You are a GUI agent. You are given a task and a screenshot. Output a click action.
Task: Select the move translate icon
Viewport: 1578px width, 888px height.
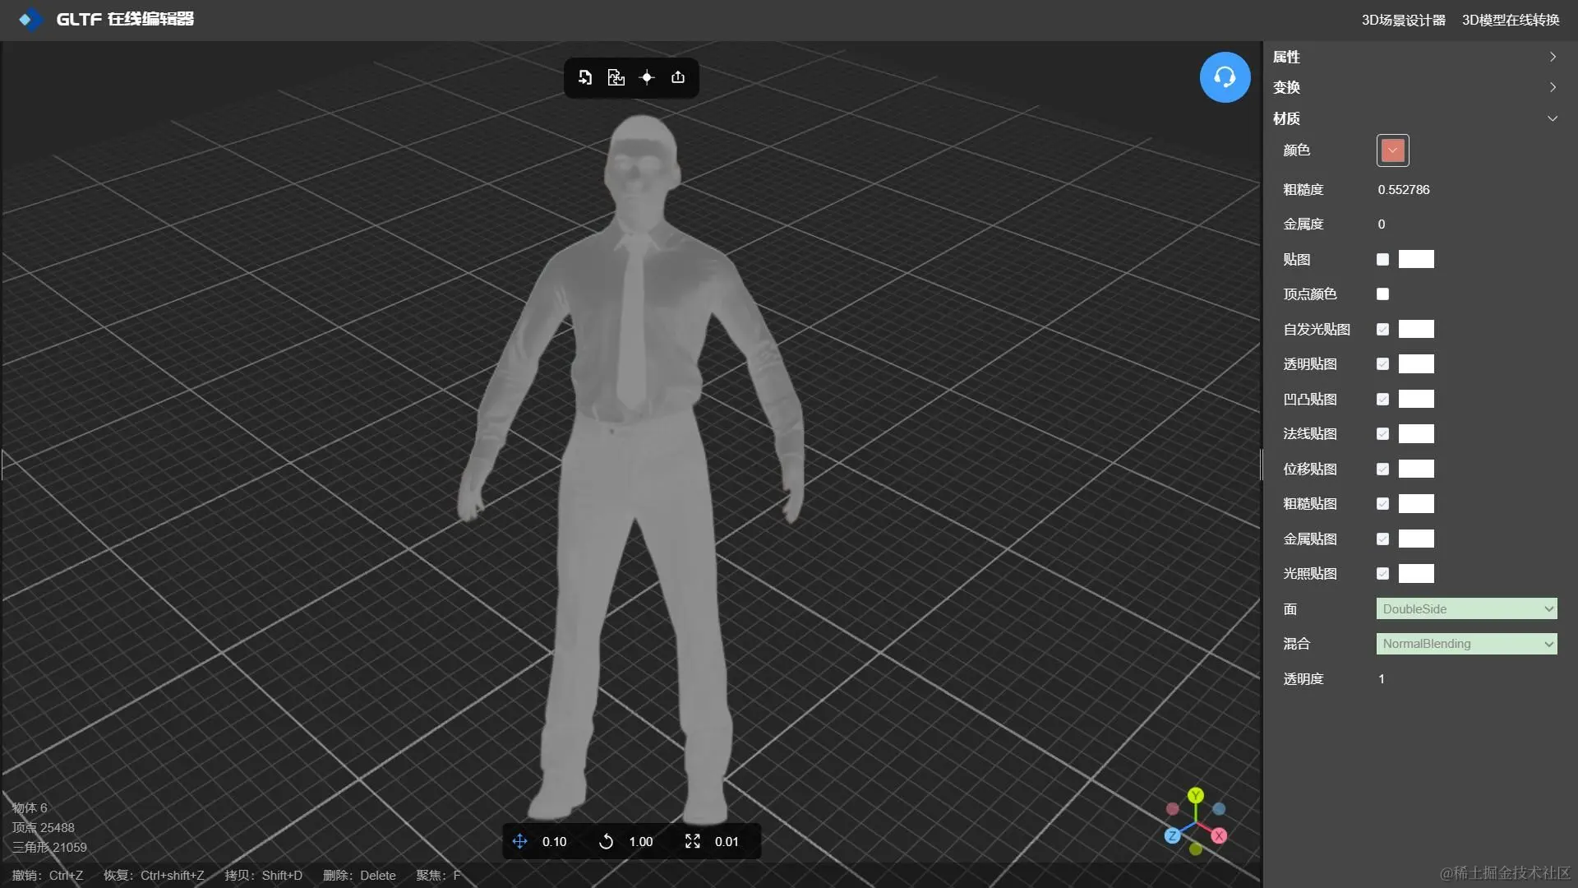[x=519, y=841]
